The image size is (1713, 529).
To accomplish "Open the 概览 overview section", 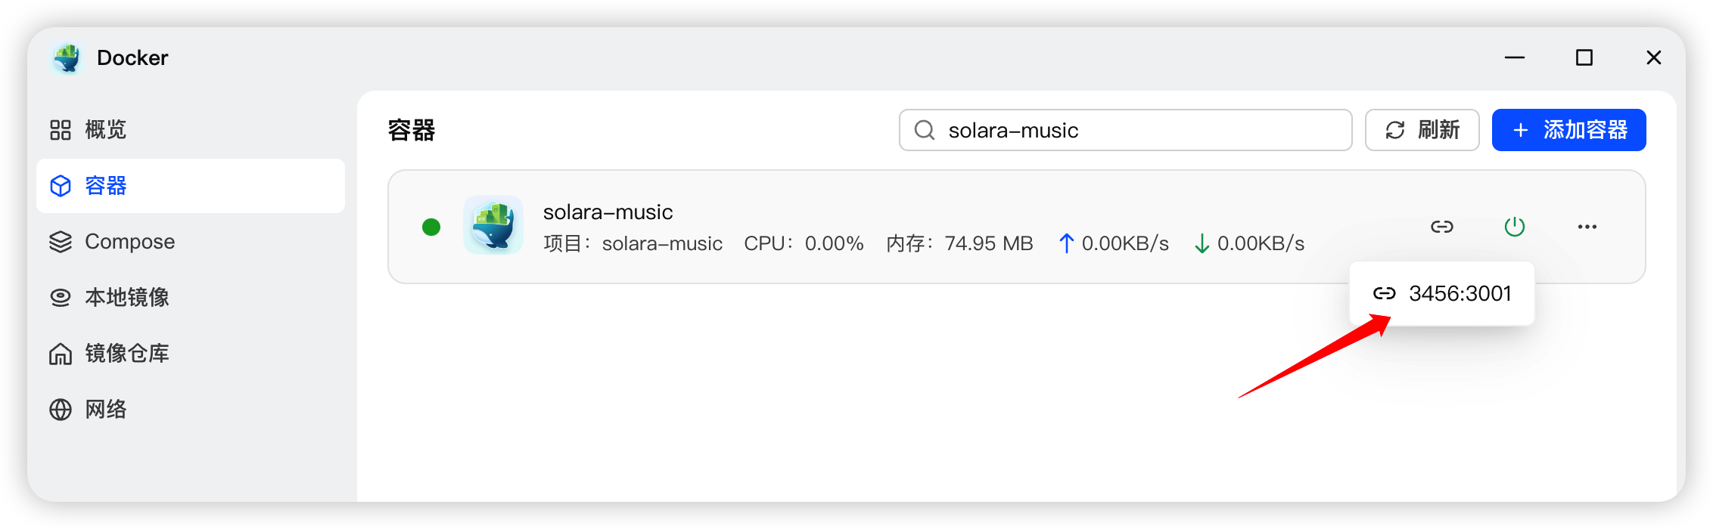I will (x=104, y=130).
